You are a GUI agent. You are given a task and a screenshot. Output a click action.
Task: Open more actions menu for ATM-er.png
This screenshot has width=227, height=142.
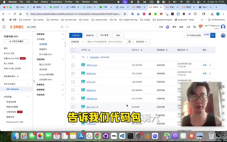tap(210, 65)
